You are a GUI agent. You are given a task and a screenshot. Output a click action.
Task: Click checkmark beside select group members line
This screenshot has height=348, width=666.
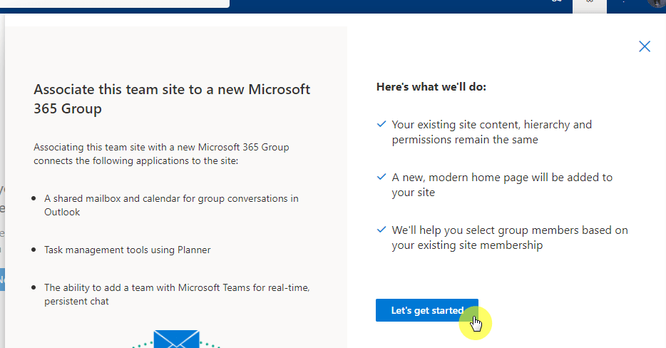[x=381, y=230]
